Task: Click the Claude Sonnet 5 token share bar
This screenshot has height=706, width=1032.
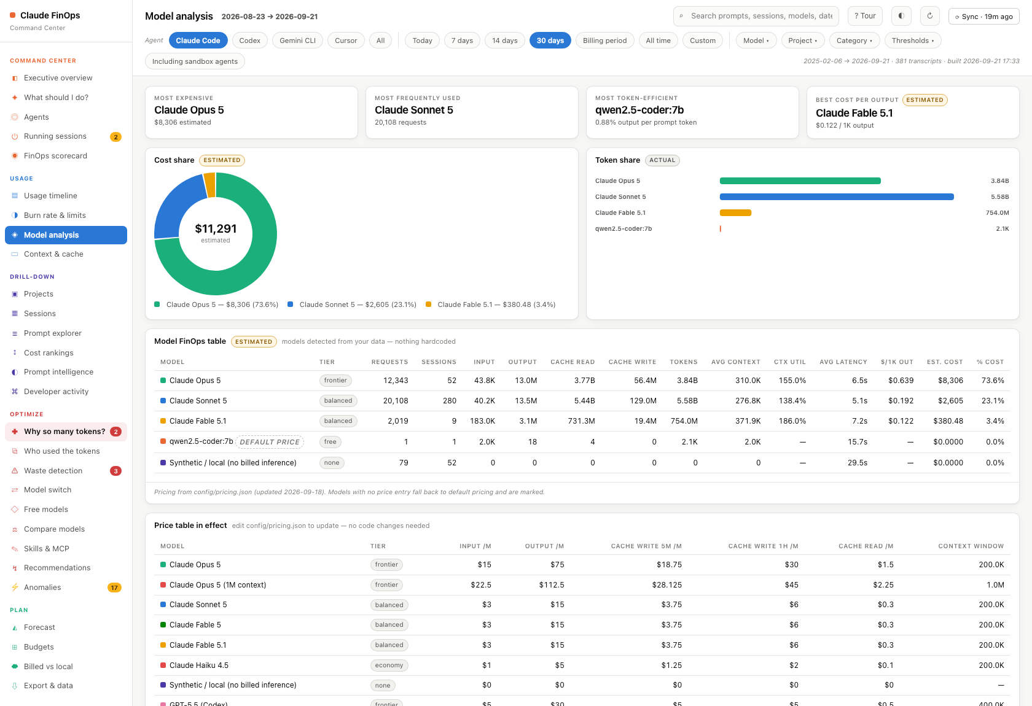Action: (837, 197)
